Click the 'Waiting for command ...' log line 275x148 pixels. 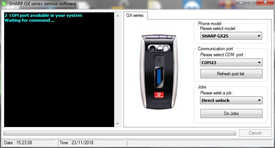point(29,20)
